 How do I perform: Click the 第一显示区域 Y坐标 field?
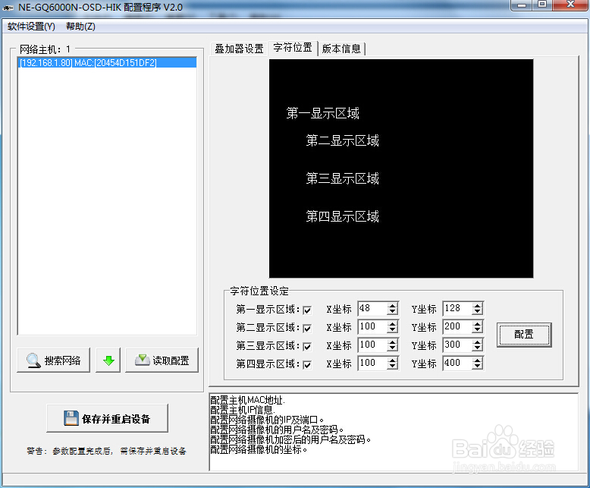[458, 308]
